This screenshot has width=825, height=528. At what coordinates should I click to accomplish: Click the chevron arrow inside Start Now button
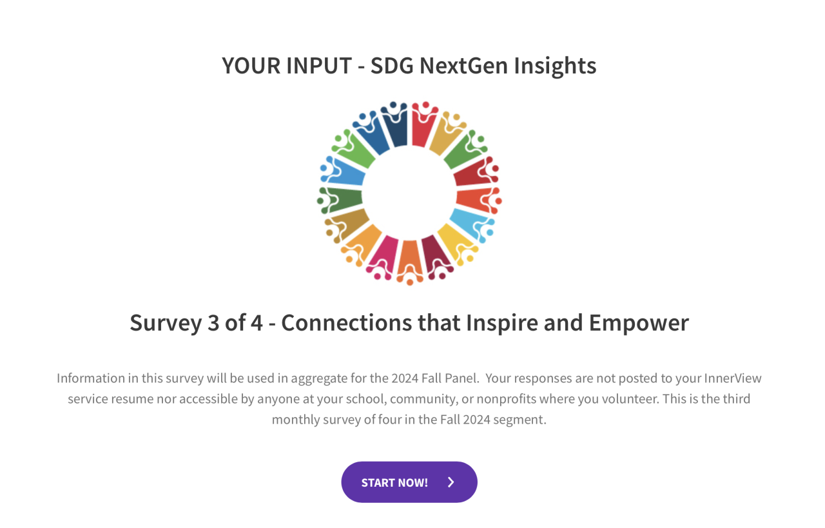pos(451,482)
